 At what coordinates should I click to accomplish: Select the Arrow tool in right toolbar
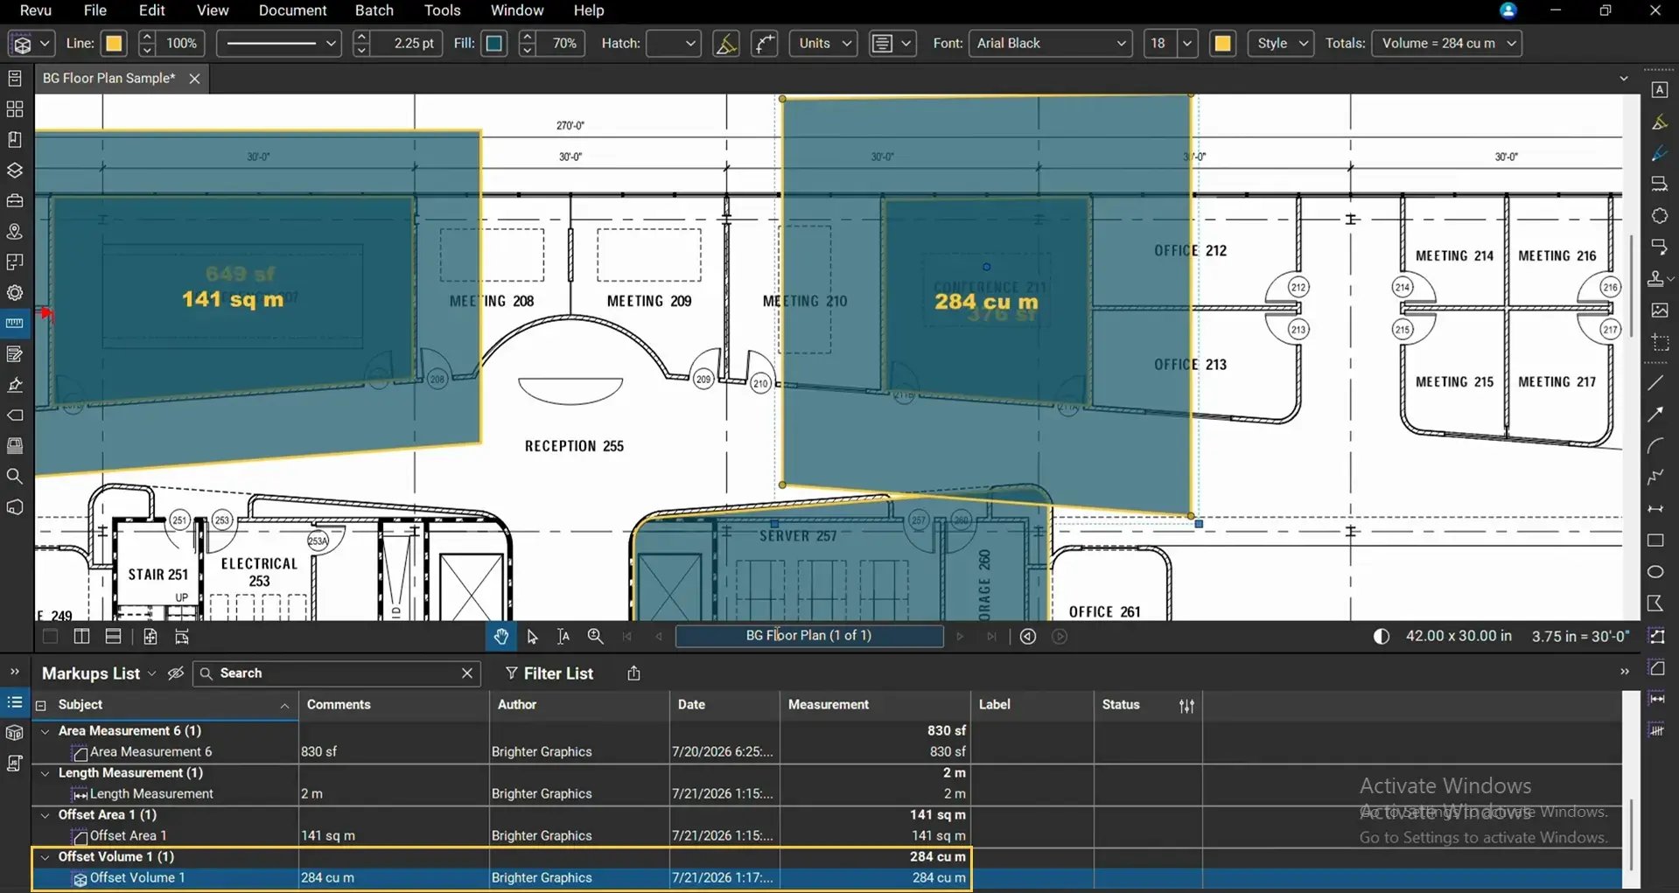(1655, 415)
